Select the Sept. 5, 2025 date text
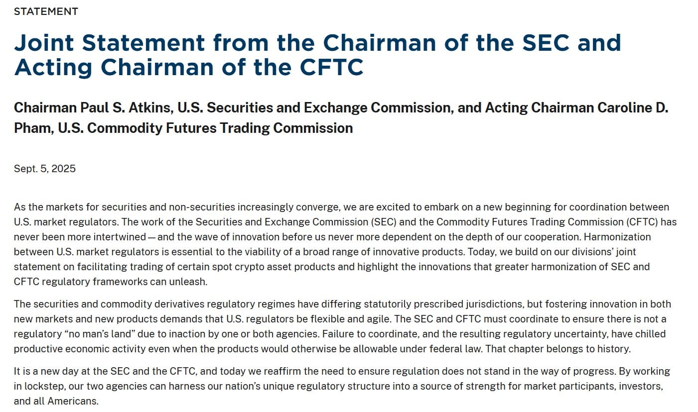The width and height of the screenshot is (698, 412). [x=45, y=169]
